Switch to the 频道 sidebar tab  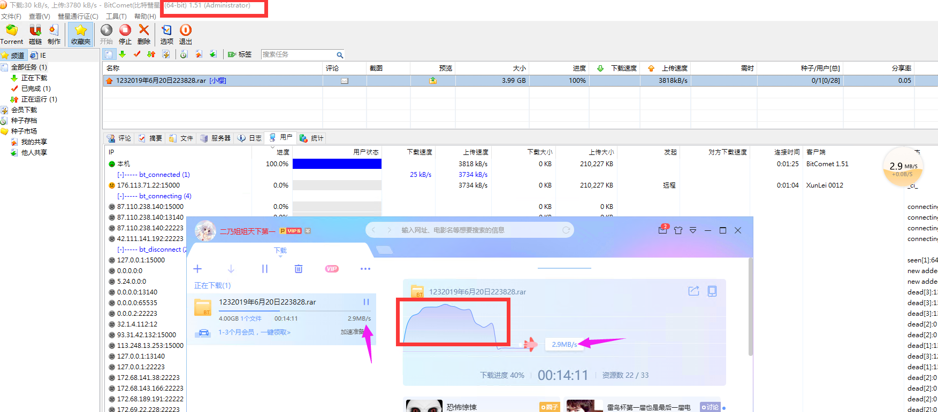click(13, 55)
